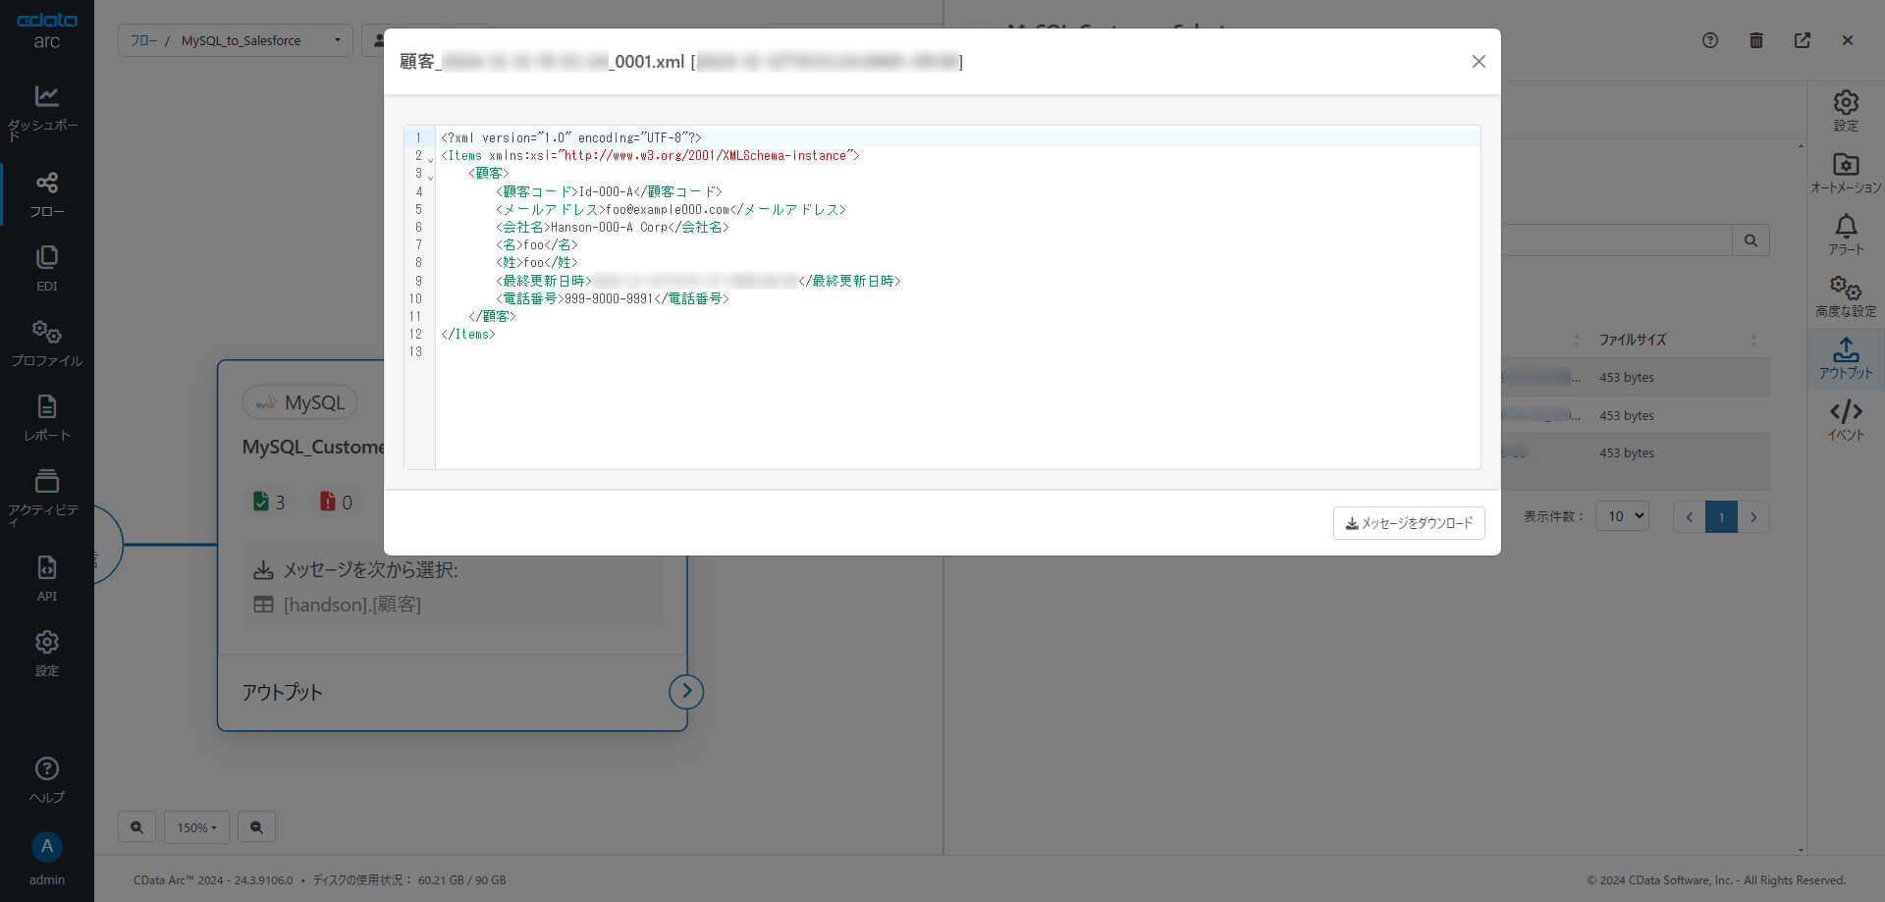The image size is (1885, 902).
Task: Collapse the 顧客 element at line 3
Action: 430,177
